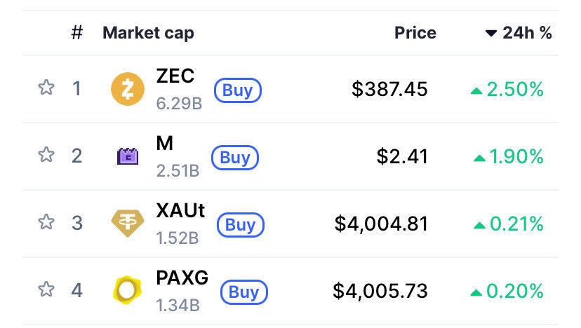Click the Zcash ZEC coin logo
This screenshot has width=581, height=328.
[127, 90]
